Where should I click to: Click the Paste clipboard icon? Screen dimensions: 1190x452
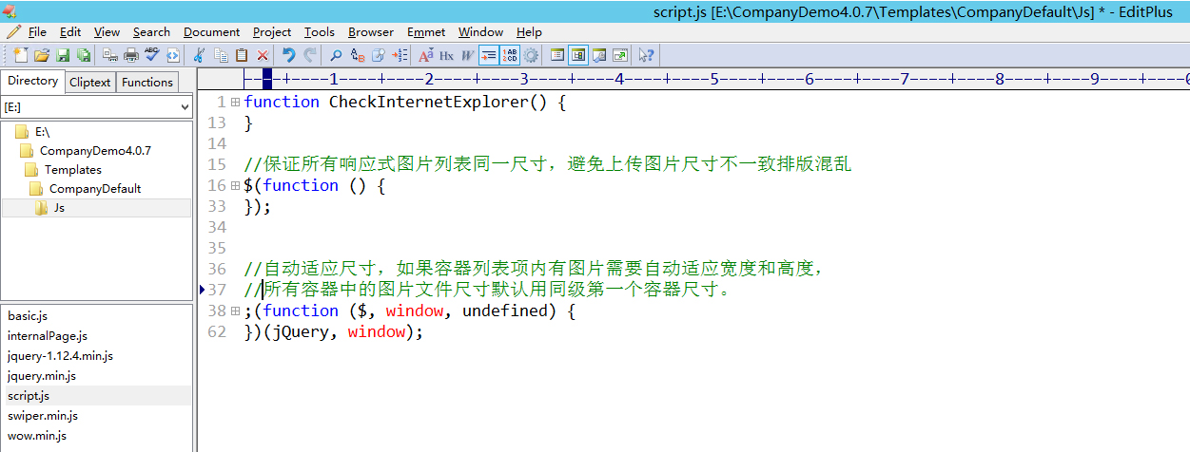tap(242, 55)
